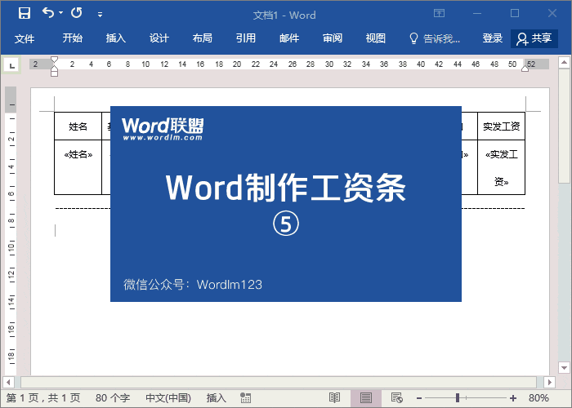Image resolution: width=572 pixels, height=408 pixels.
Task: Click 登录 to sign in
Action: coord(493,38)
